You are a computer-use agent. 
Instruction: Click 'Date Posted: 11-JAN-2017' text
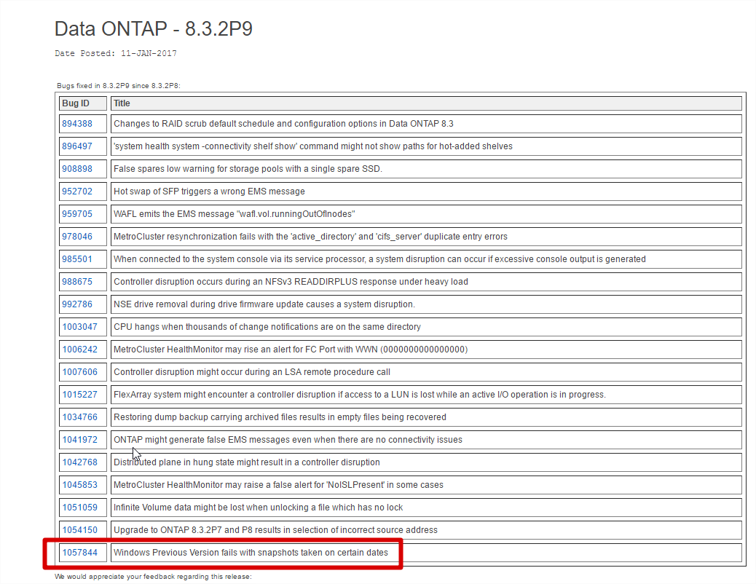[116, 54]
